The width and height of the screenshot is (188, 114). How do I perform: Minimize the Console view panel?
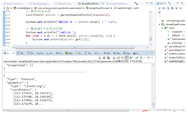coord(147,52)
